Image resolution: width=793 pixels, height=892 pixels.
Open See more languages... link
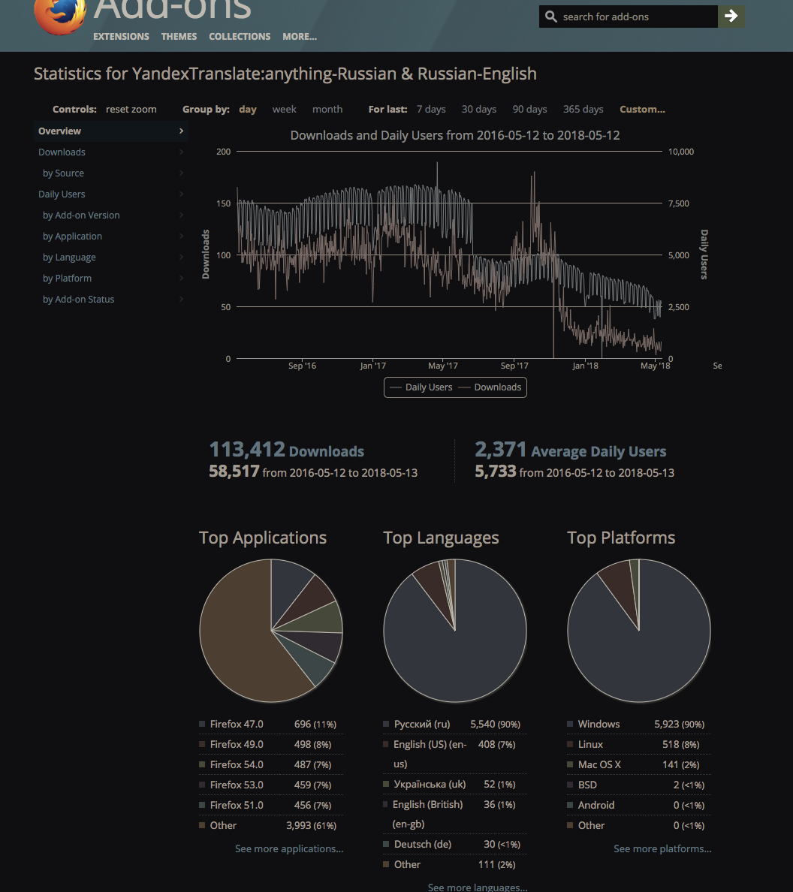[x=478, y=887]
